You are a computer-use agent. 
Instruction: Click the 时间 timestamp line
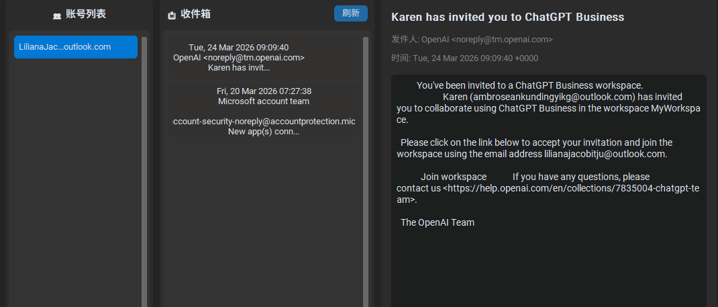[464, 58]
